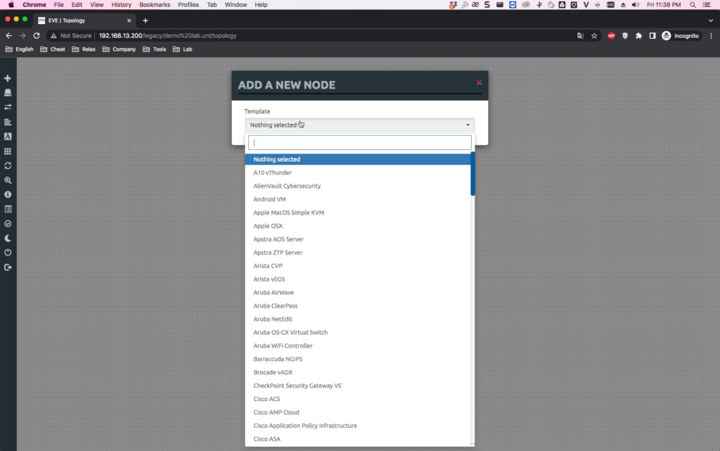Open the Networks arrows icon in sidebar

8,107
